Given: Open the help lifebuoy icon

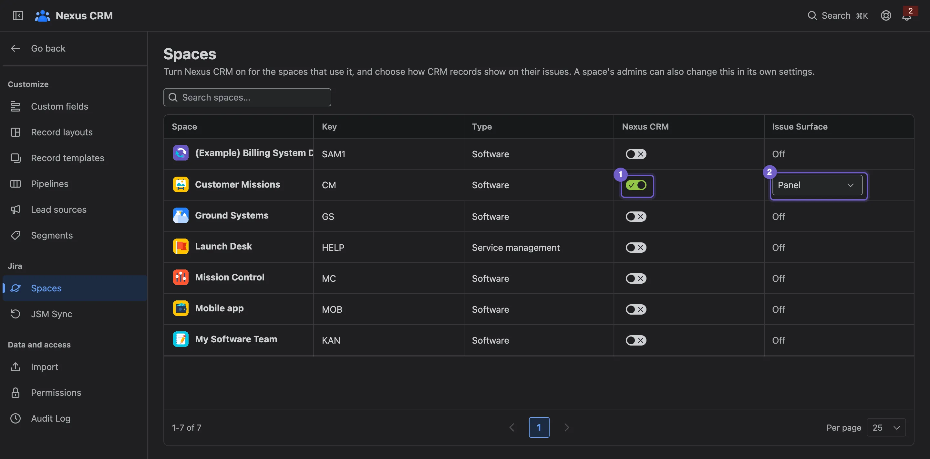Looking at the screenshot, I should pyautogui.click(x=886, y=15).
